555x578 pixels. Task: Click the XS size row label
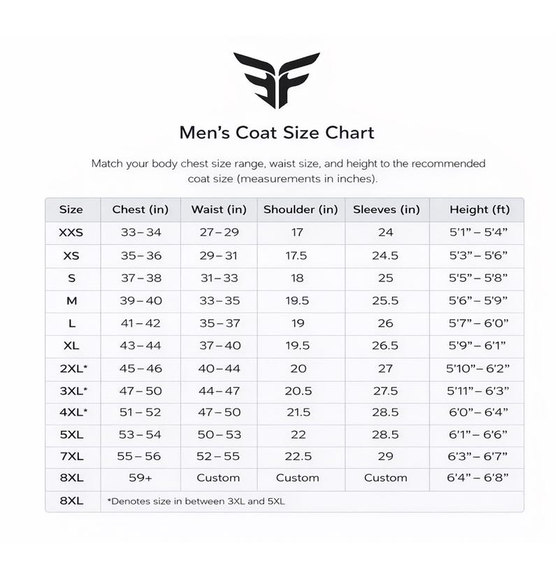click(x=71, y=255)
